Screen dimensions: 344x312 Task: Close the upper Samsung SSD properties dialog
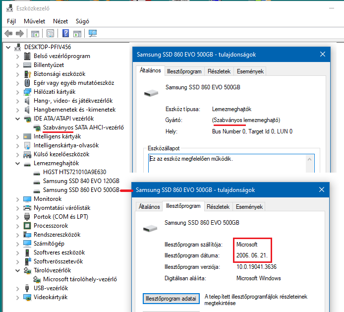click(x=323, y=54)
